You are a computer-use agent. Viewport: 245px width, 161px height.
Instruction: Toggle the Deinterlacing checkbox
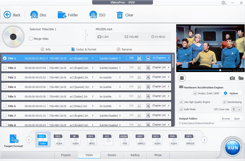click(x=225, y=102)
